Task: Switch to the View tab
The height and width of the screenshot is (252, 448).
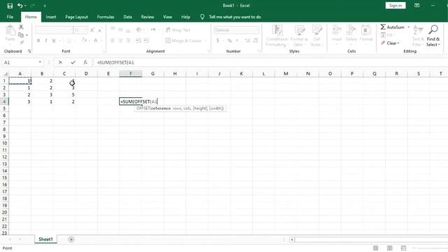Action: click(x=167, y=17)
